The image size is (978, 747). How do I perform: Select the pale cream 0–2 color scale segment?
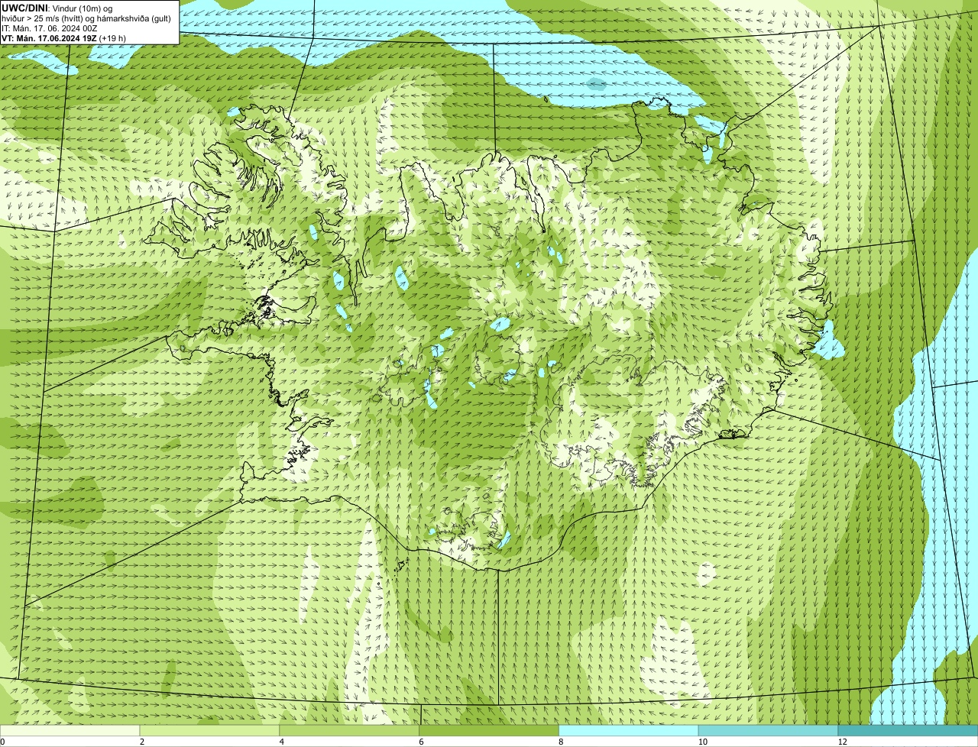click(70, 730)
